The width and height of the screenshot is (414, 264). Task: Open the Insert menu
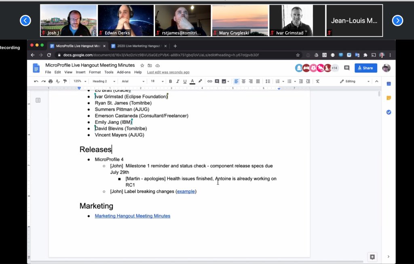80,72
